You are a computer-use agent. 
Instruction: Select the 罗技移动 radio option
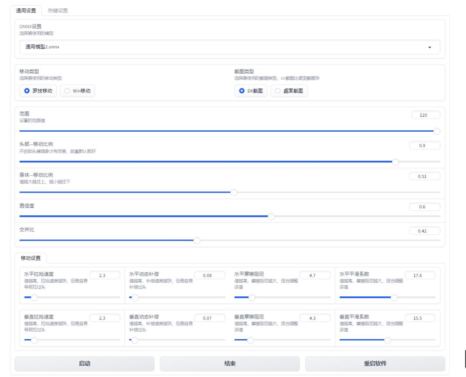tap(38, 91)
